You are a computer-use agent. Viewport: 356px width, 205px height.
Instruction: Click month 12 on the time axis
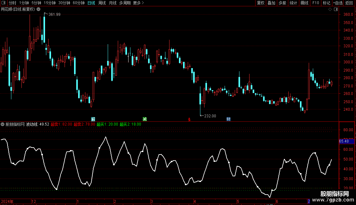coord(34,201)
